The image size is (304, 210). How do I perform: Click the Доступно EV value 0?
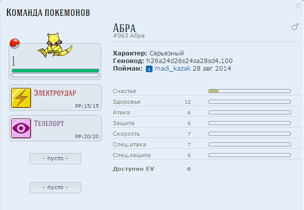189,169
